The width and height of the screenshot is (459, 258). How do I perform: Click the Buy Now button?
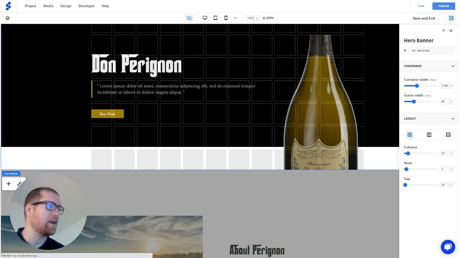tap(108, 114)
